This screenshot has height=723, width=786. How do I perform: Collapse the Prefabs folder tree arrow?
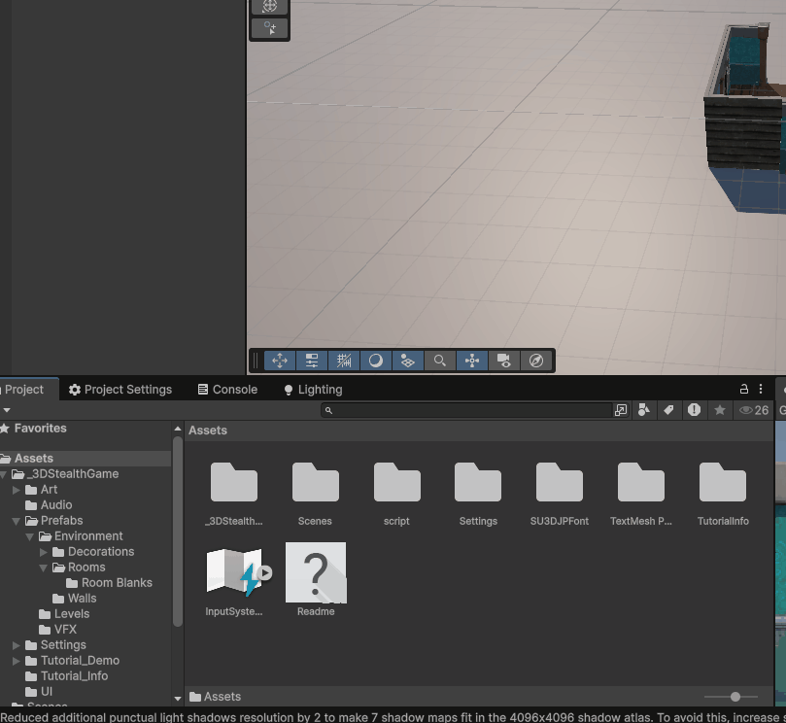[x=17, y=521]
